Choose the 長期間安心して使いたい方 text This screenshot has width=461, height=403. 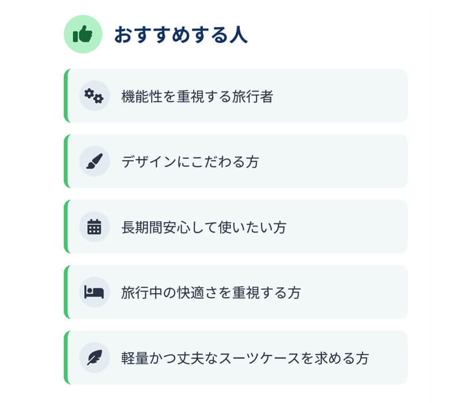(203, 227)
